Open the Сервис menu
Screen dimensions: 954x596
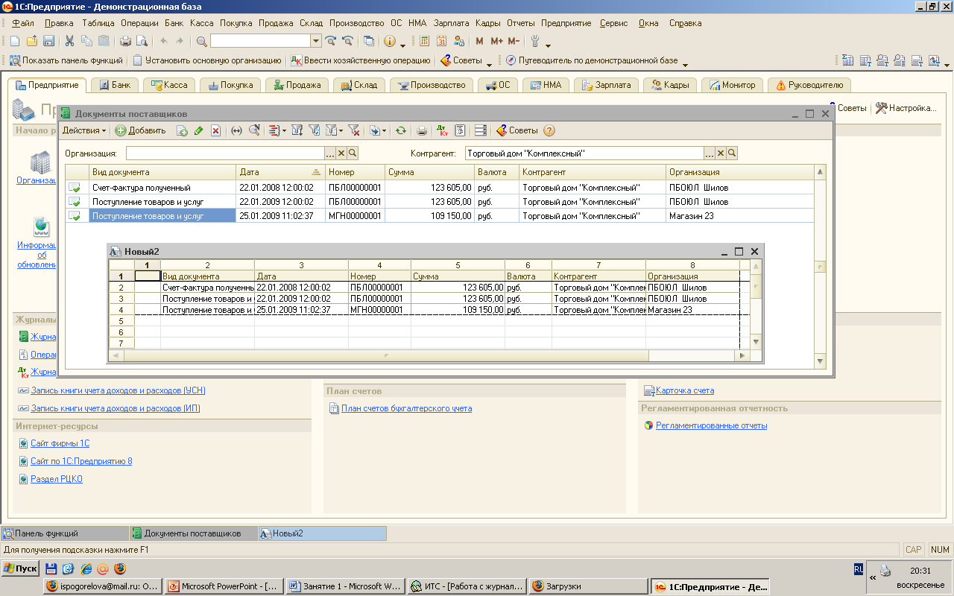pos(614,23)
